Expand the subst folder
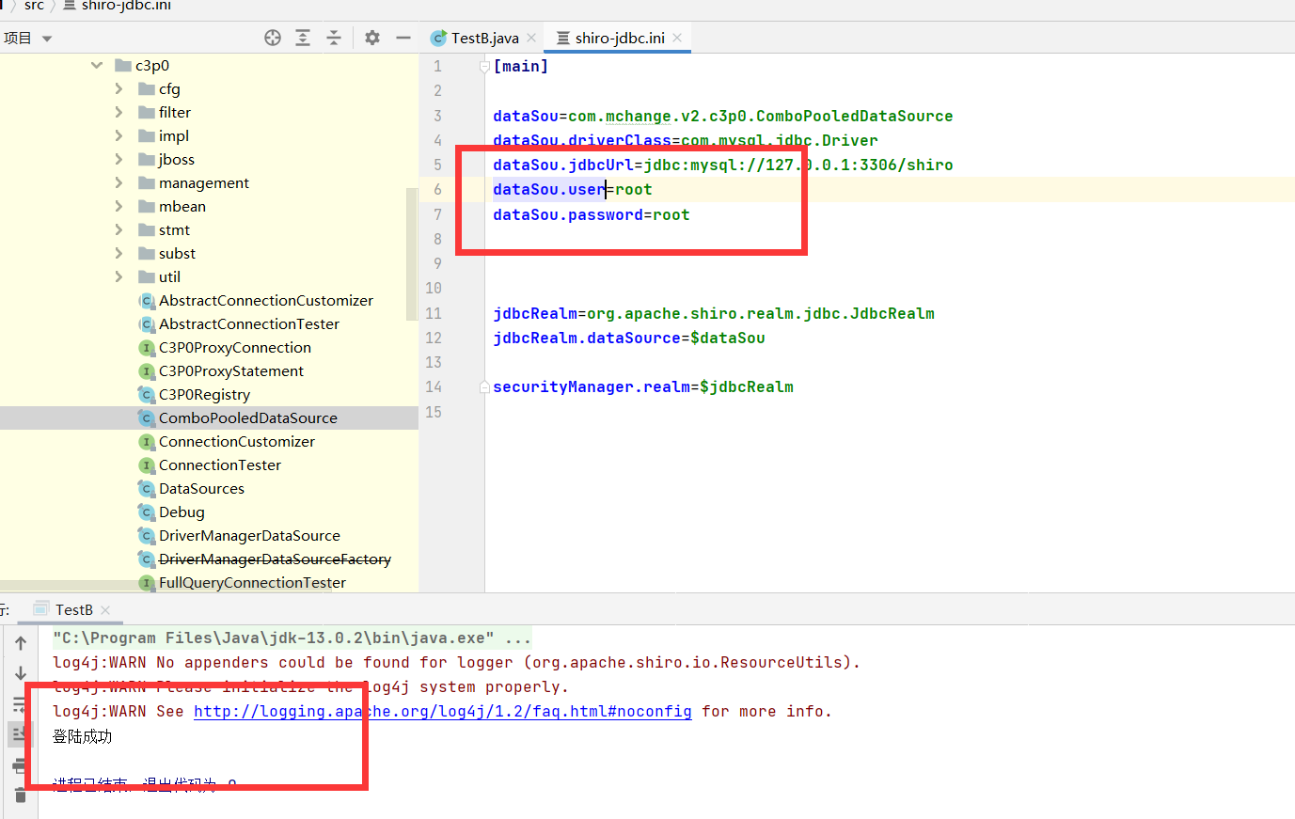This screenshot has height=819, width=1295. coord(118,253)
